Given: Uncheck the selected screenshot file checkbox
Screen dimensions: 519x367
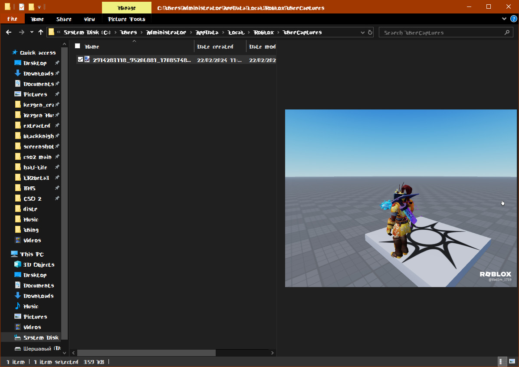Looking at the screenshot, I should click(80, 60).
